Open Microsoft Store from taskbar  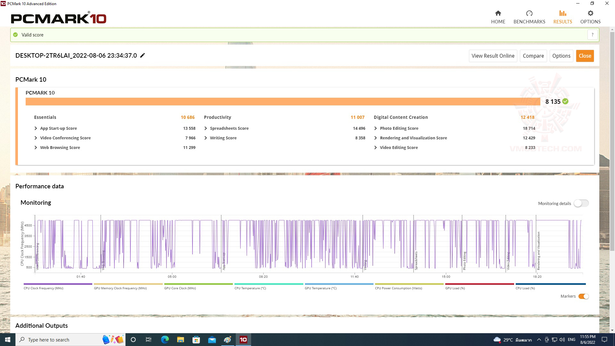click(x=196, y=340)
